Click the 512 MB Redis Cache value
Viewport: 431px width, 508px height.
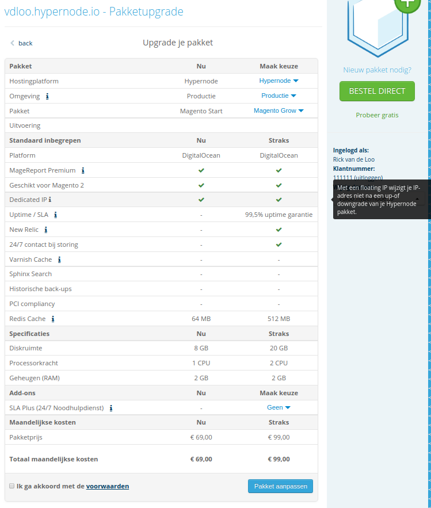(x=279, y=319)
